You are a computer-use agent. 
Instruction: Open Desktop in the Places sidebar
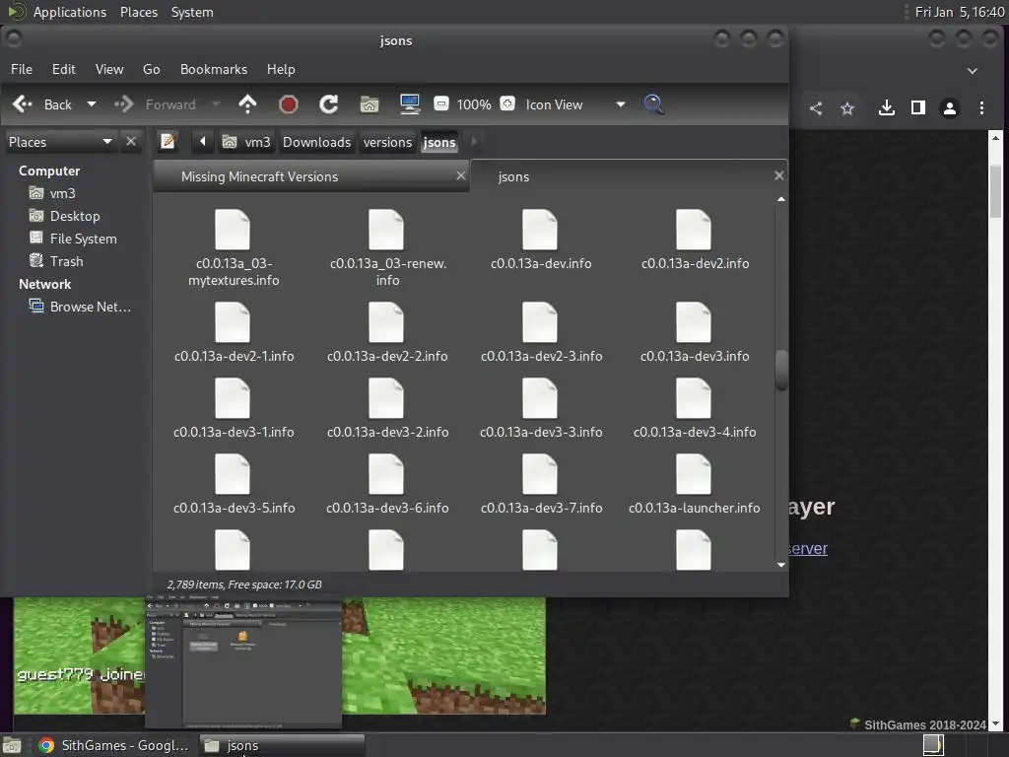tap(65, 216)
